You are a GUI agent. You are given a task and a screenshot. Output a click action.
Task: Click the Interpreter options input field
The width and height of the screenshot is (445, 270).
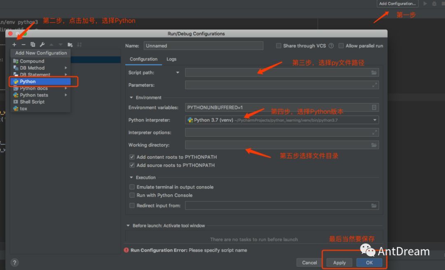282,133
